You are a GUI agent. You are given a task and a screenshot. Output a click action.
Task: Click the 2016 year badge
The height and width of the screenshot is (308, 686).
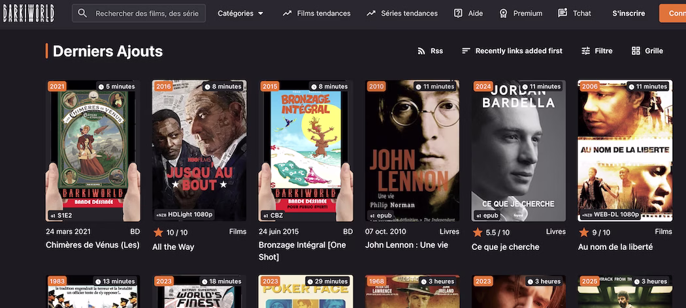(x=163, y=87)
